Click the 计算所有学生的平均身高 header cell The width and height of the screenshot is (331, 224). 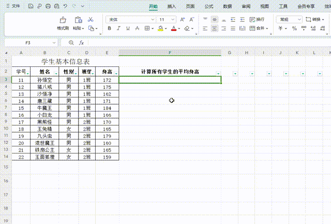click(170, 72)
